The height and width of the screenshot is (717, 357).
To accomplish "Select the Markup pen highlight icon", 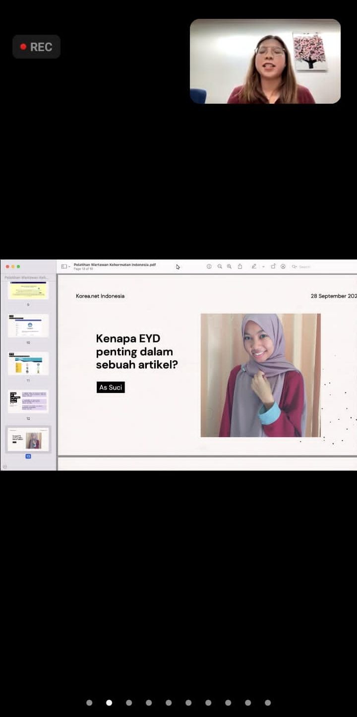I will click(x=254, y=266).
